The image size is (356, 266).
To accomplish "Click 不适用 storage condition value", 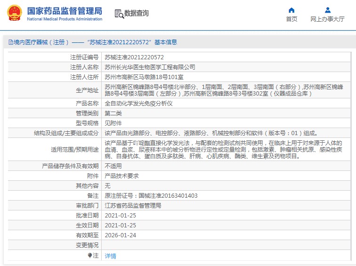I will click(113, 166).
